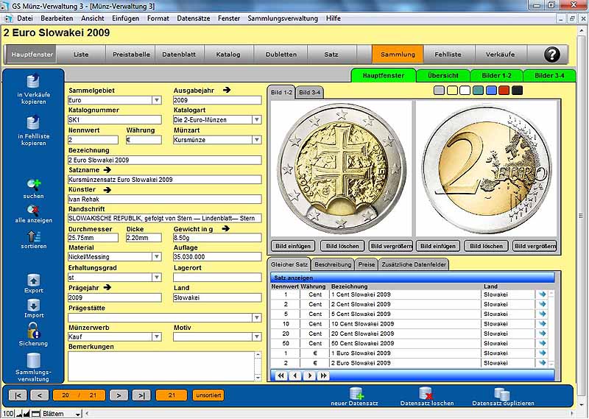Open the Import icon
589x419 pixels.
[33, 305]
